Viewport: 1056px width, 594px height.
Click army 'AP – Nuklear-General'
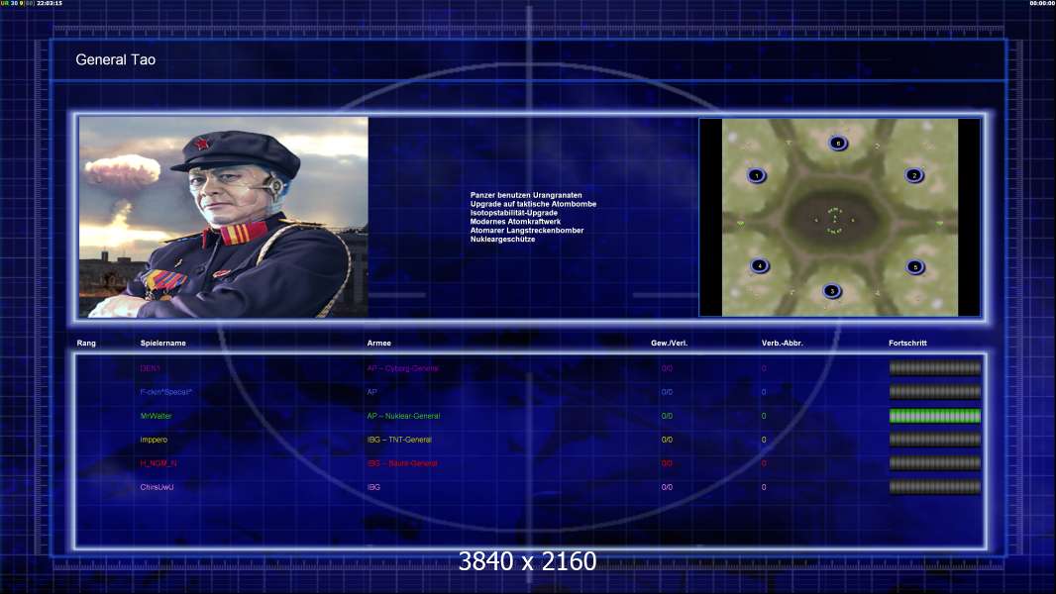point(403,416)
